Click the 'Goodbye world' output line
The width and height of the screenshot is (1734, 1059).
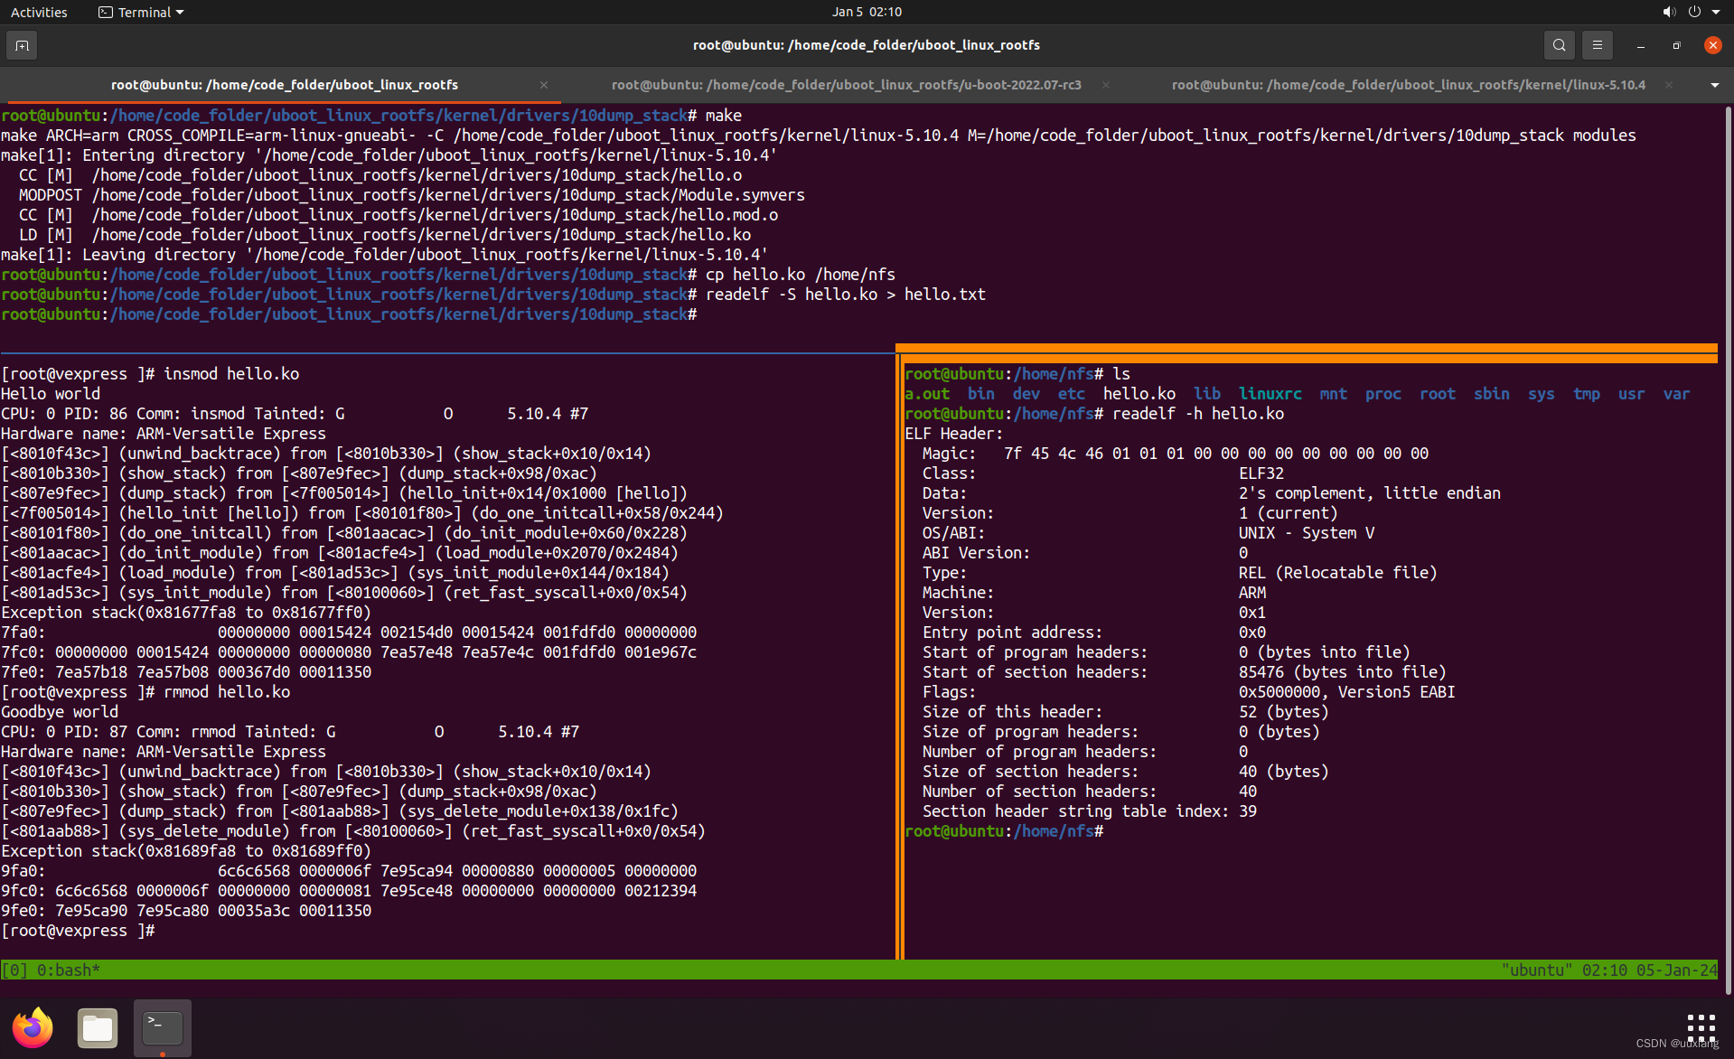[x=60, y=712]
